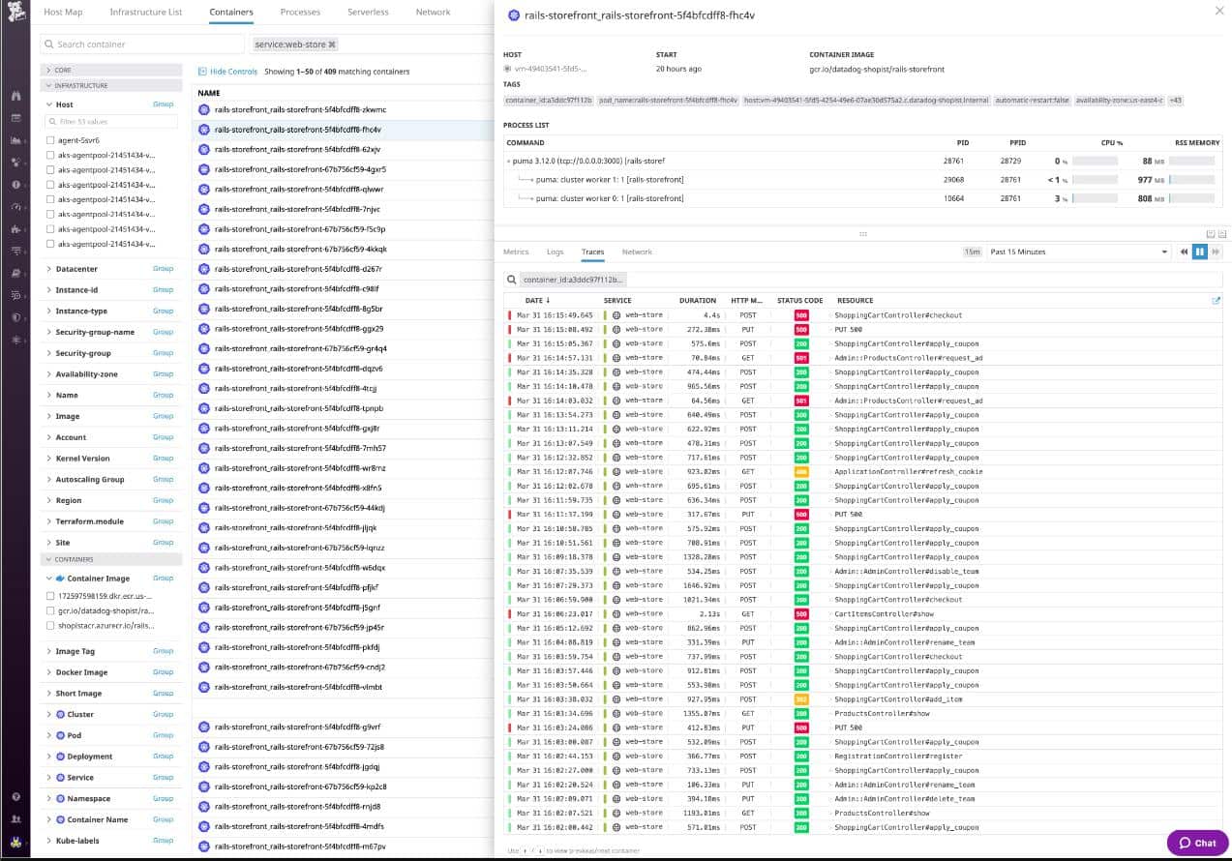Check the gcr.io/datadog-shopist container image checkbox
The width and height of the screenshot is (1232, 861).
click(50, 611)
